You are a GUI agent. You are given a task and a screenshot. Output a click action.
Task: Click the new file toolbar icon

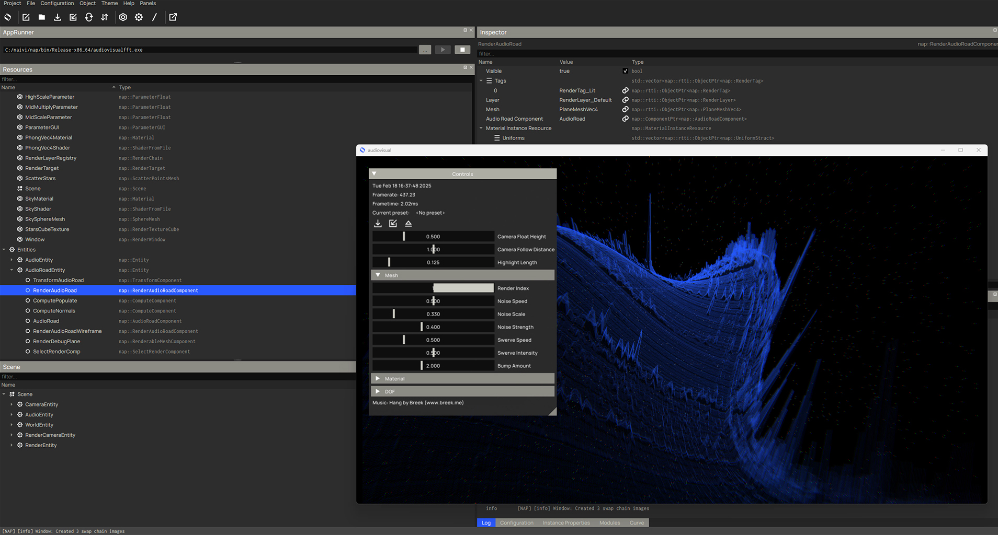[x=26, y=17]
